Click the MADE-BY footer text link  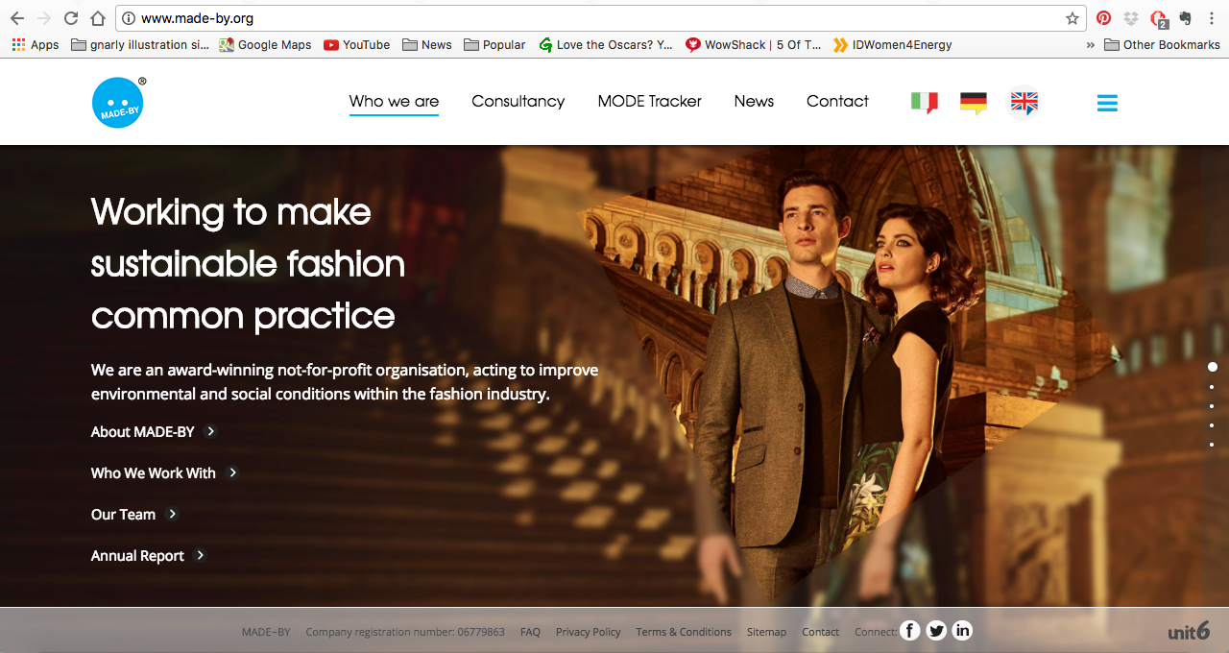(266, 632)
